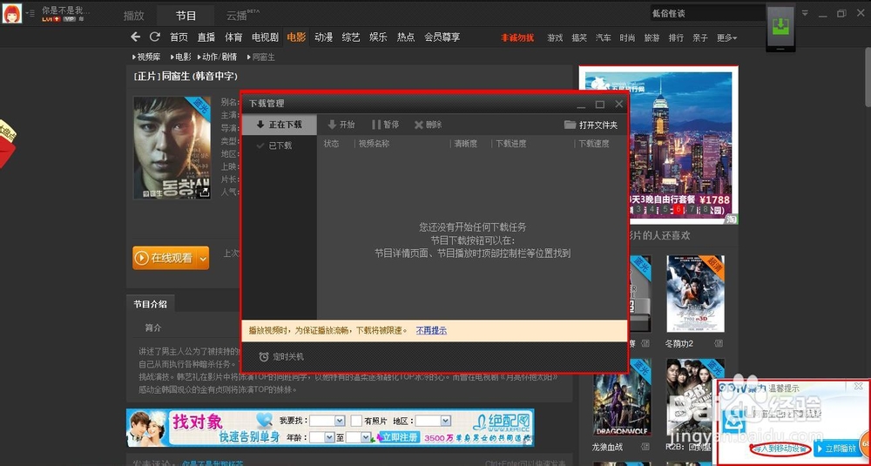The height and width of the screenshot is (466, 871).
Task: Click 导入到移动设备 link in popup
Action: coord(780,449)
